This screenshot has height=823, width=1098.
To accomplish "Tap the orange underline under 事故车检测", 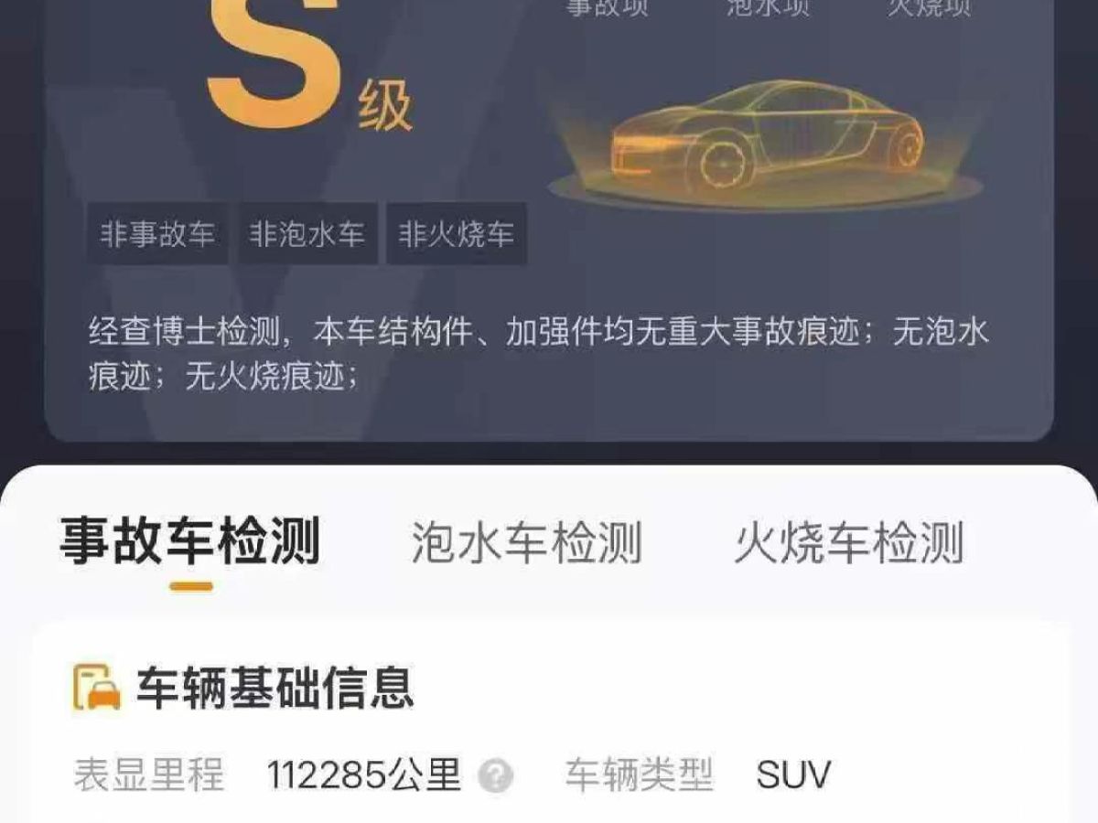I will tap(190, 586).
